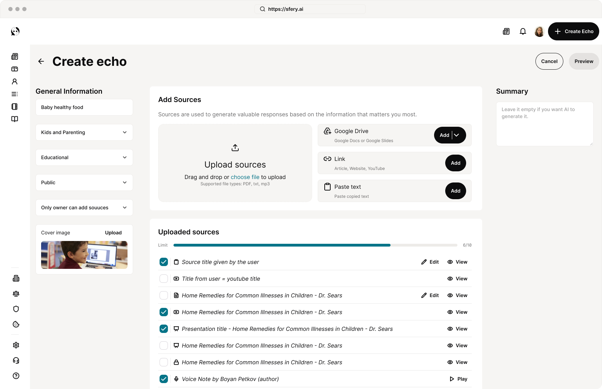Screen dimensions: 602x389
Task: Open the profile person icon in sidebar
Action: (15, 81)
